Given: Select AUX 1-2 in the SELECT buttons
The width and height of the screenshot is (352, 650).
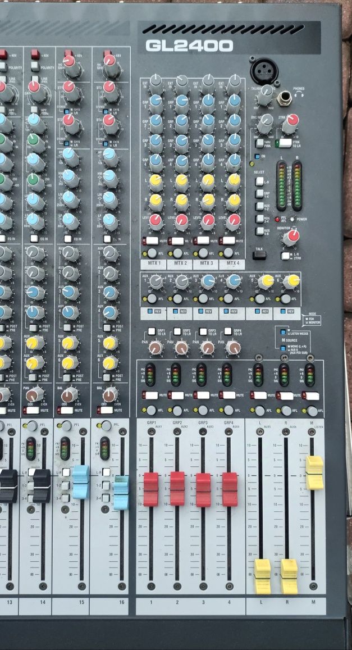Looking at the screenshot, I should (x=259, y=206).
